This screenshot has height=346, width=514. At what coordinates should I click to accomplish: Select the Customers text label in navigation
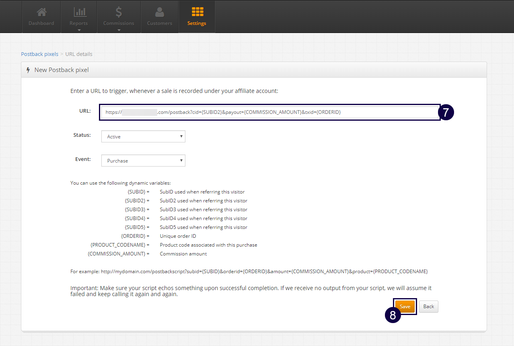click(x=160, y=23)
